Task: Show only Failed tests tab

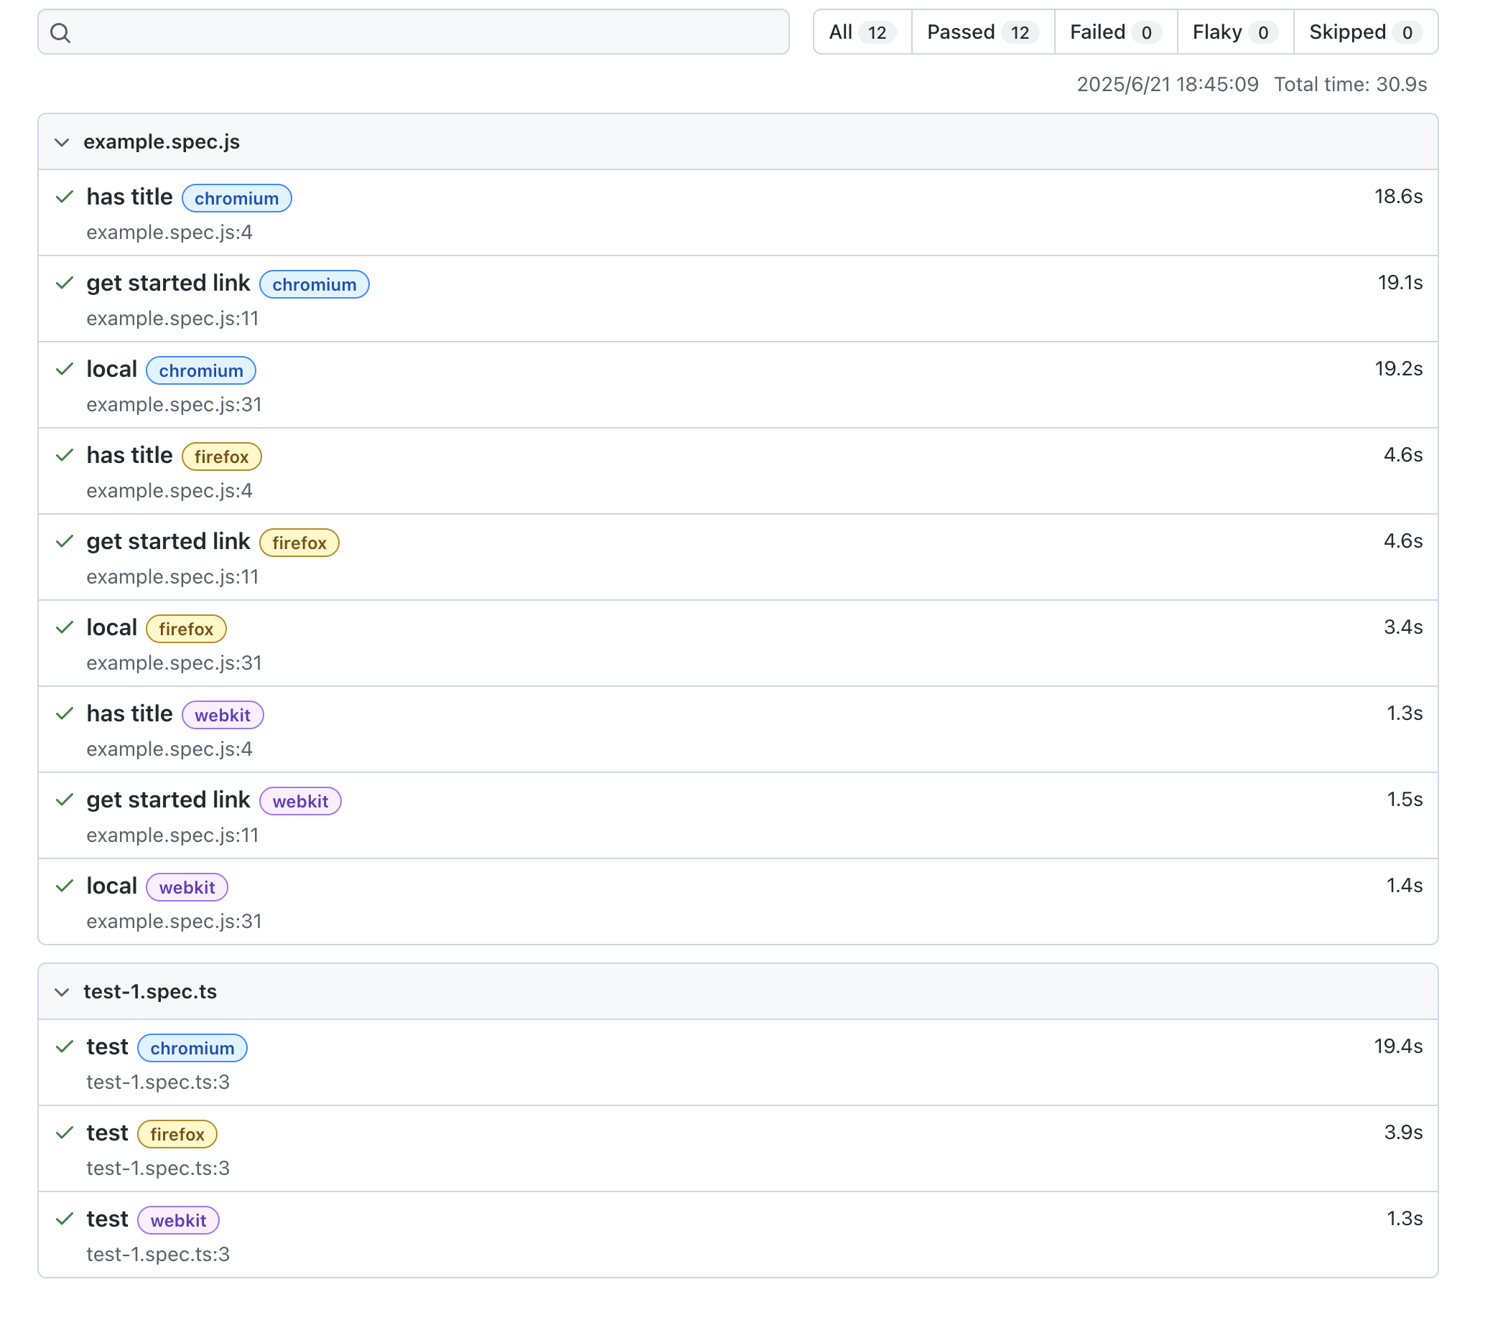Action: point(1114,32)
